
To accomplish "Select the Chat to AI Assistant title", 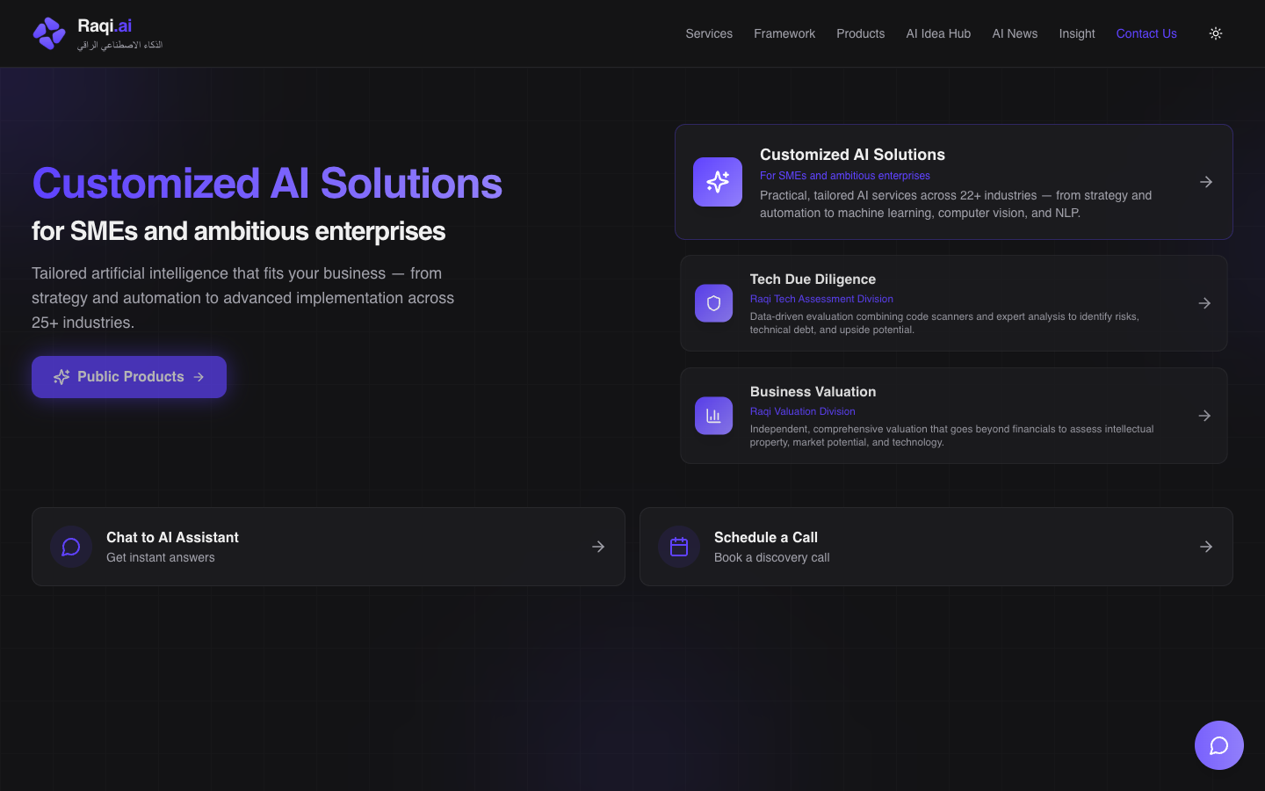I will pos(172,537).
